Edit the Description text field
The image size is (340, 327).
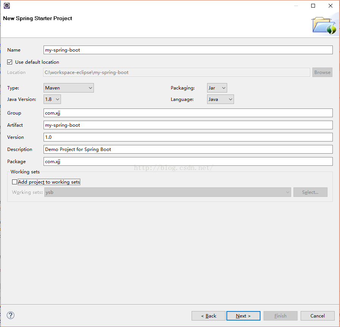(x=188, y=149)
